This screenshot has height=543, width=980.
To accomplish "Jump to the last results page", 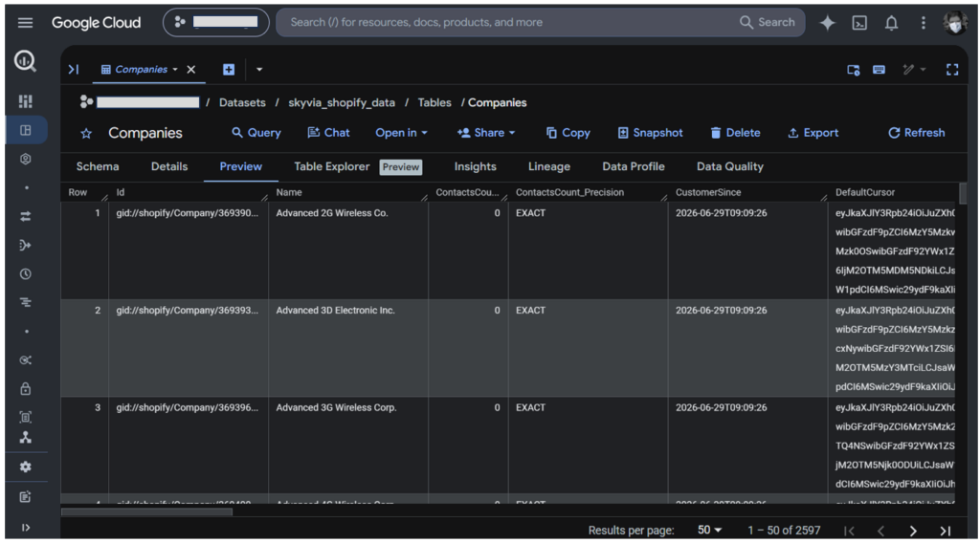I will click(x=946, y=531).
